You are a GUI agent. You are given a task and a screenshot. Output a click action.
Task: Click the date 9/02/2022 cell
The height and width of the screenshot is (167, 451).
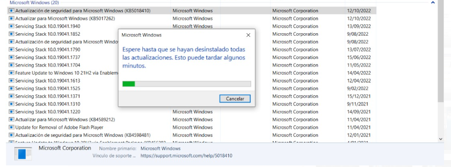click(x=357, y=88)
